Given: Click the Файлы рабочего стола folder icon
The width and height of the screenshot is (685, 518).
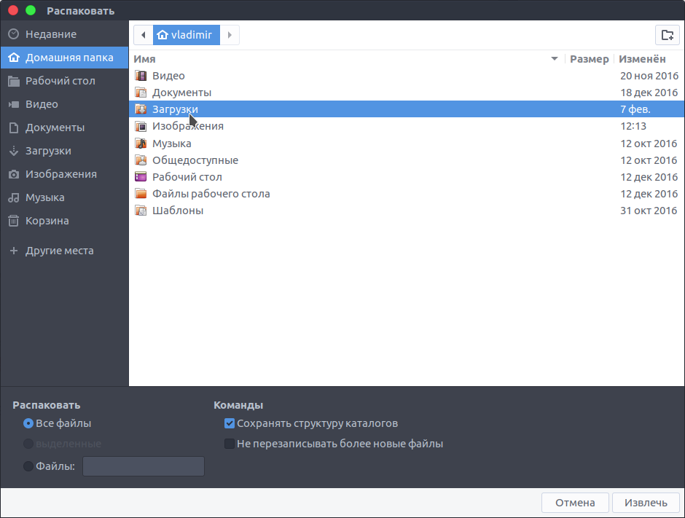Looking at the screenshot, I should (141, 194).
